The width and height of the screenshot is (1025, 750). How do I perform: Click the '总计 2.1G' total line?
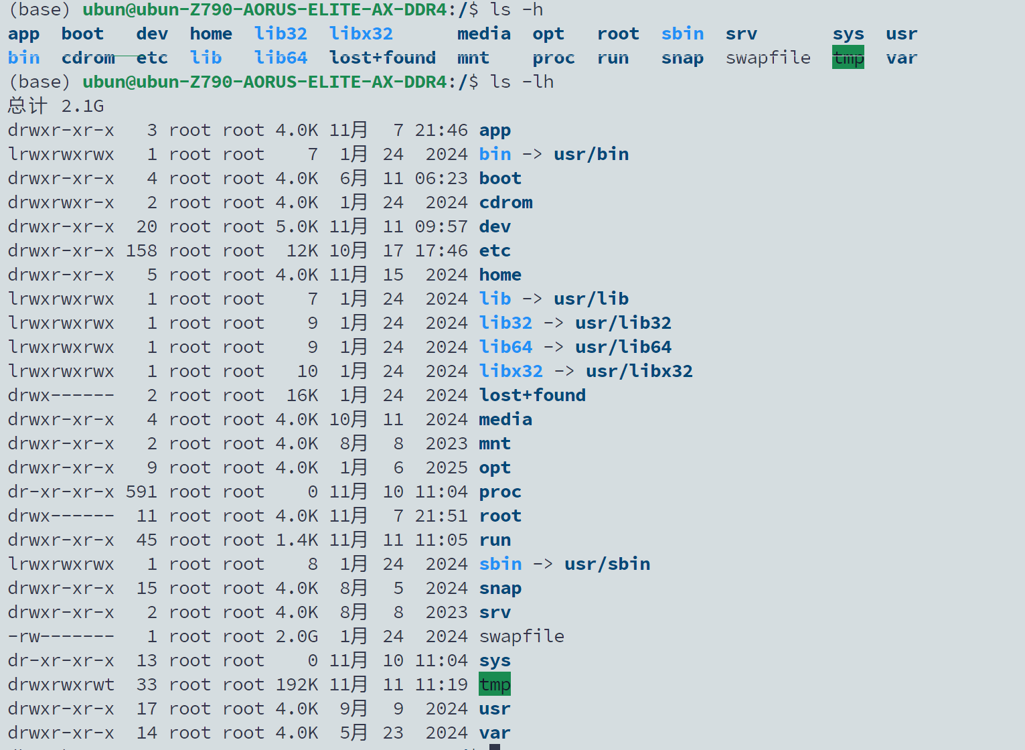tap(56, 106)
